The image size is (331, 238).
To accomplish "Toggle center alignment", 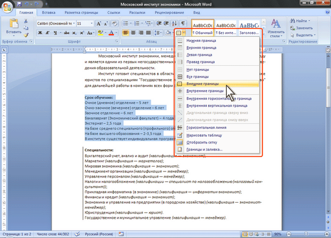I will point(133,33).
